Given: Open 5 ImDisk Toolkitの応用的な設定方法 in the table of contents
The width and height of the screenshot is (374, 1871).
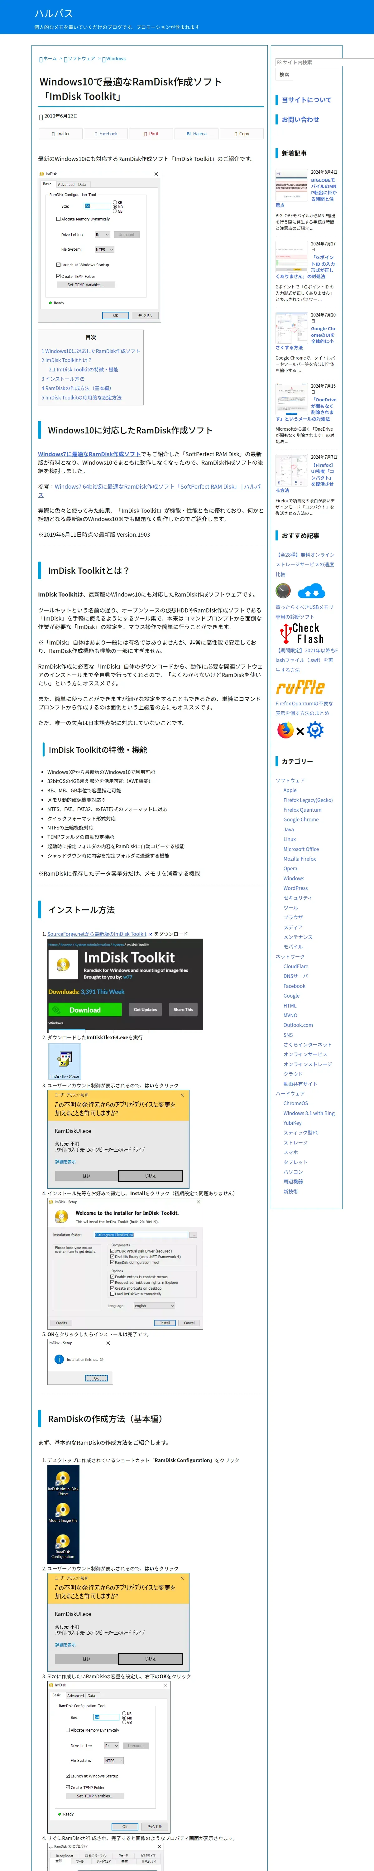Looking at the screenshot, I should (81, 398).
